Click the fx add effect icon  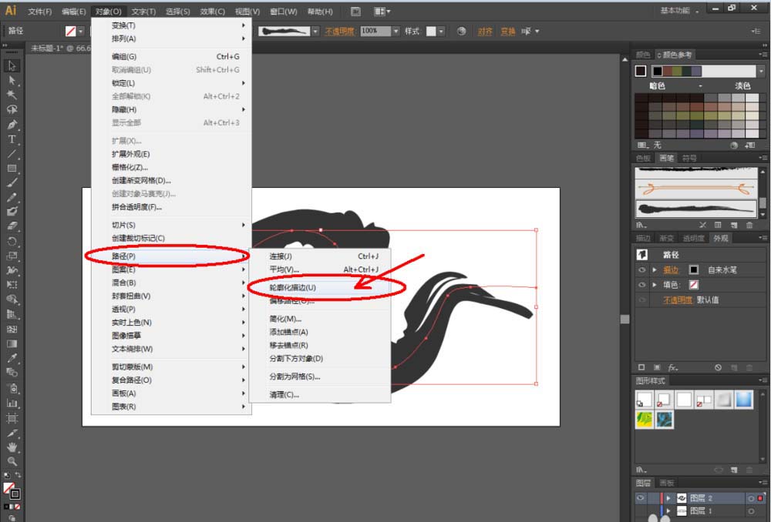point(672,367)
